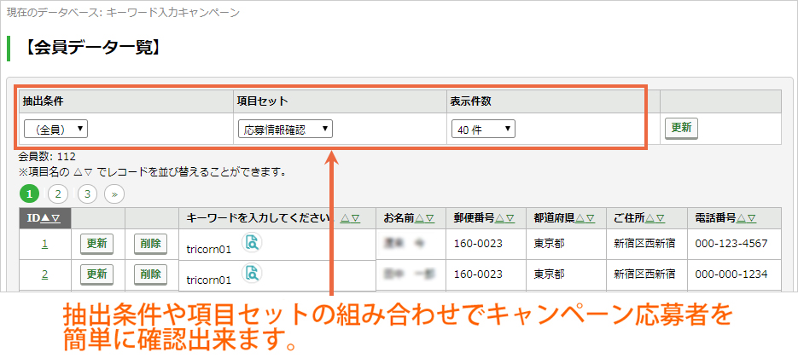Go to page 3 of results
798x358 pixels.
pyautogui.click(x=88, y=193)
